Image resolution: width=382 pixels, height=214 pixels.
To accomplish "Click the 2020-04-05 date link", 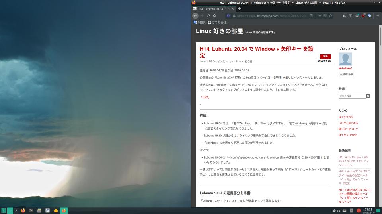I will [x=324, y=61].
